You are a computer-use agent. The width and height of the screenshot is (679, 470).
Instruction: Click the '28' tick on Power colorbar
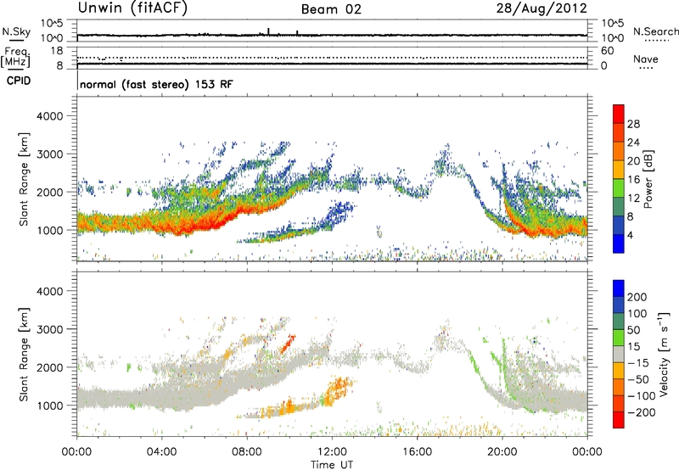coord(633,124)
